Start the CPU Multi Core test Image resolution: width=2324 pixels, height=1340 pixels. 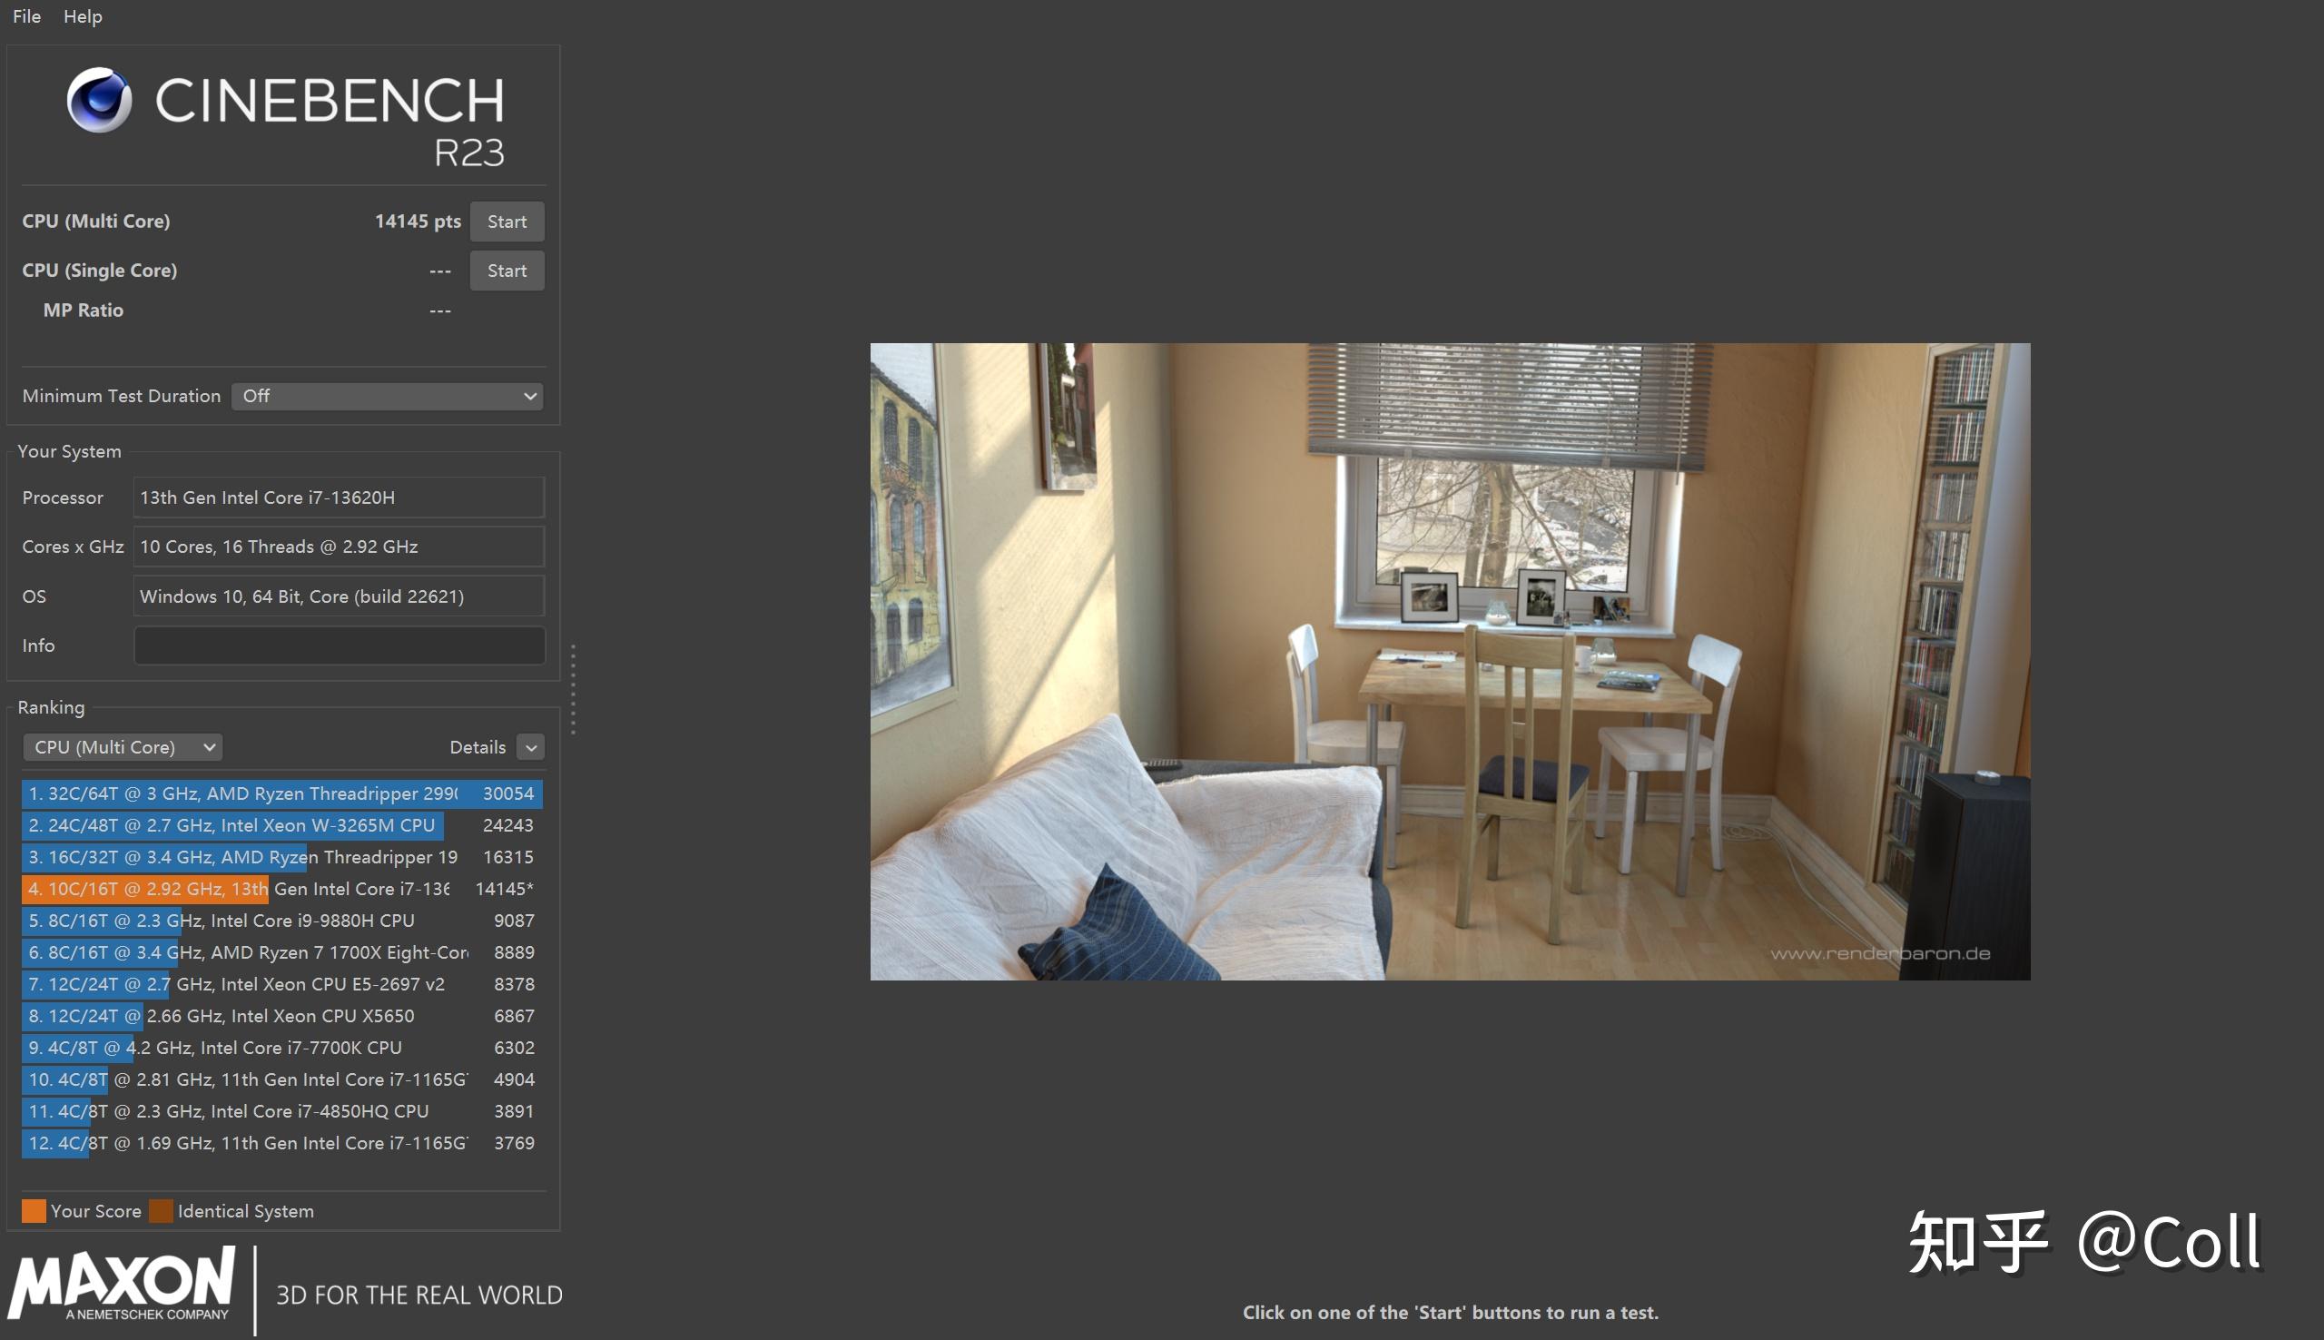tap(507, 222)
